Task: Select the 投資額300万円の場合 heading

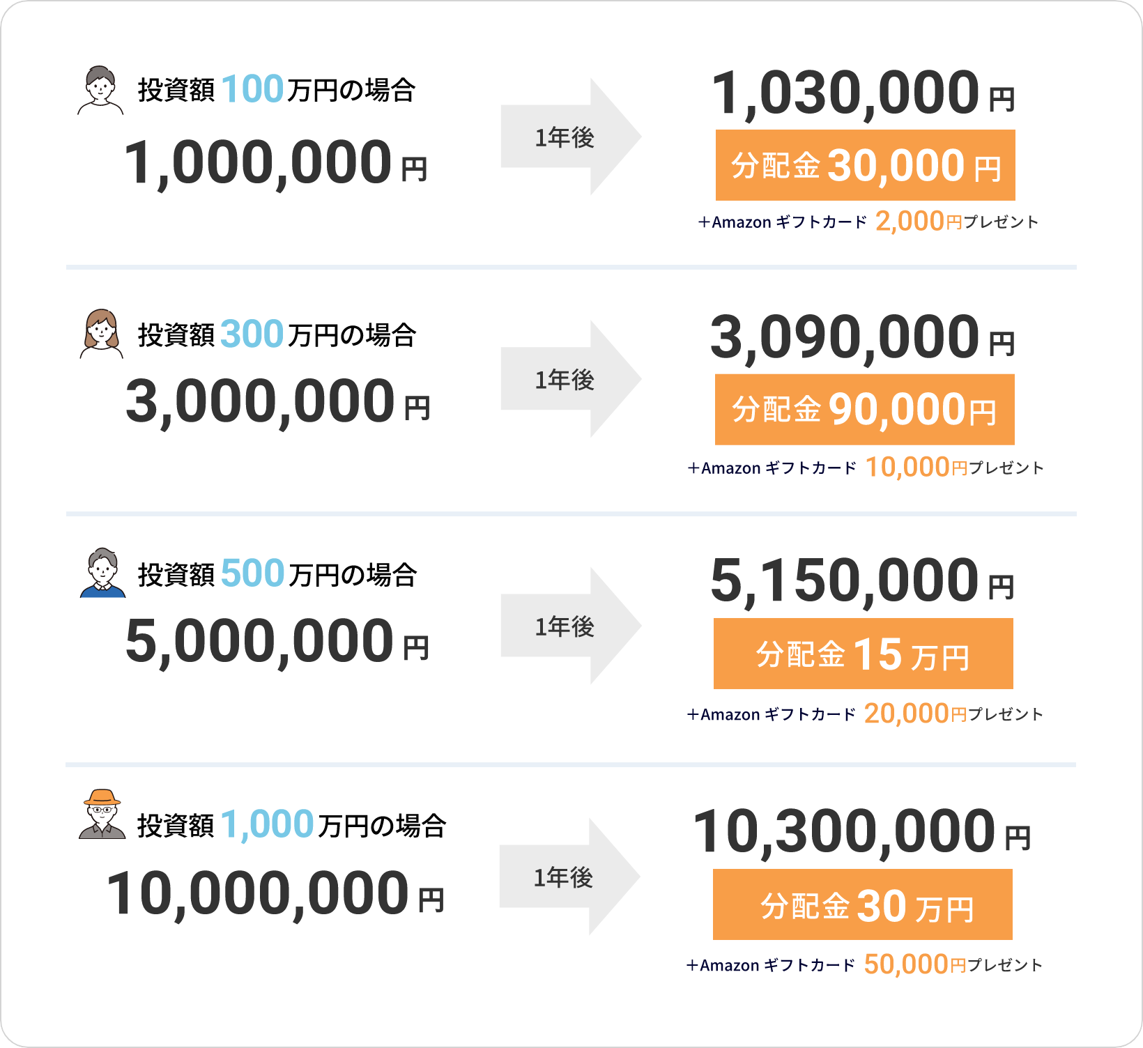Action: 277,334
